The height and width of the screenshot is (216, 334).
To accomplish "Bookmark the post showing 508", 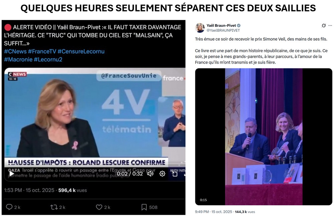I will 144,207.
